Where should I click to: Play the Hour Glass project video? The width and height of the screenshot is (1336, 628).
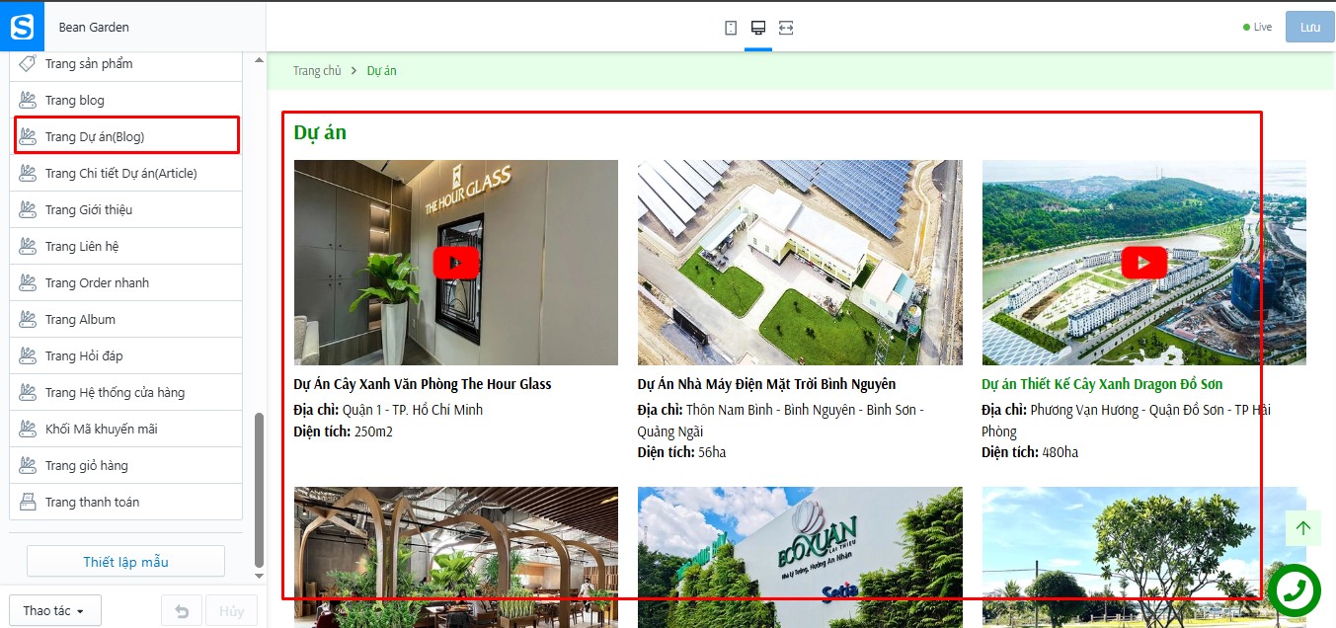coord(456,263)
